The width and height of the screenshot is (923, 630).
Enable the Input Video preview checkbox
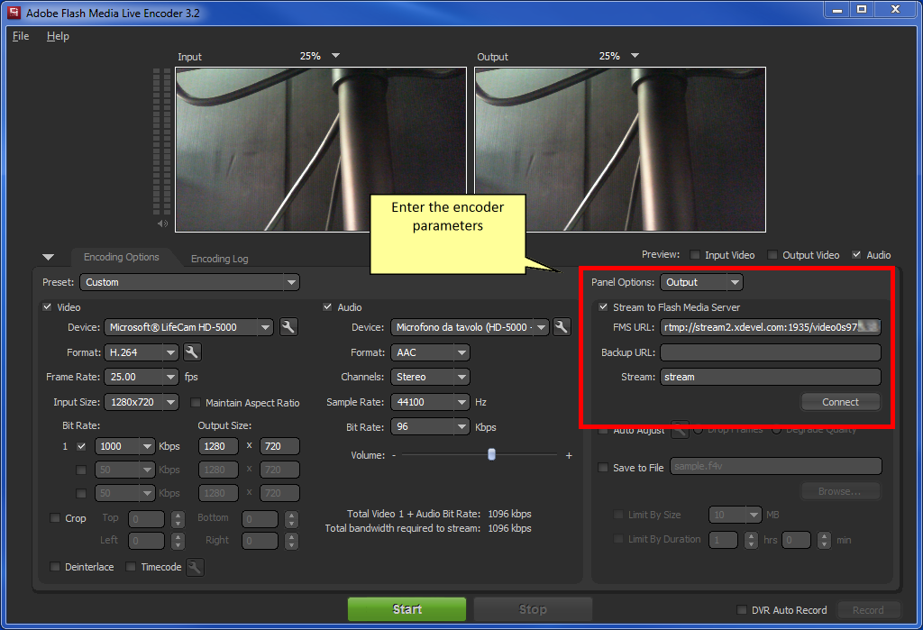click(695, 255)
